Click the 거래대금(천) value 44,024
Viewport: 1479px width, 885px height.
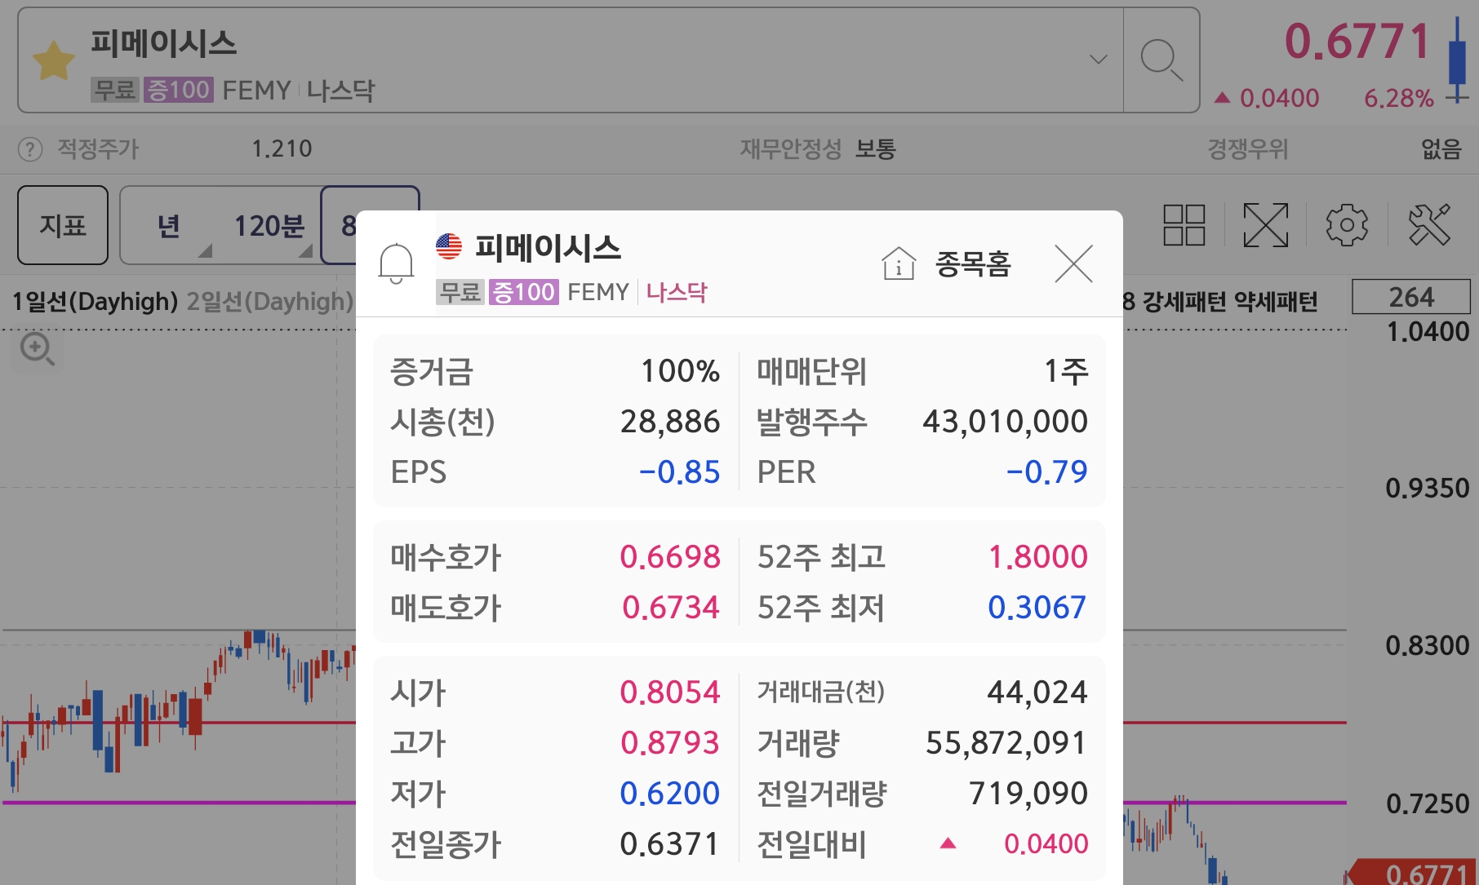coord(1037,693)
